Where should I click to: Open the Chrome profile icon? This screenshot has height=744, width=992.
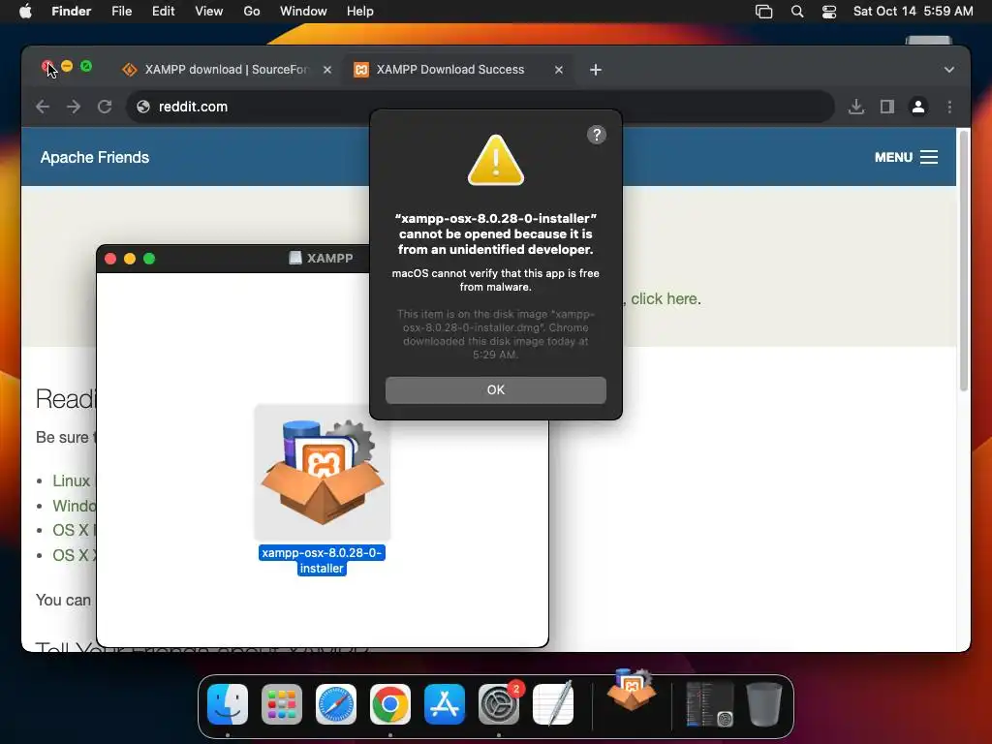click(x=918, y=107)
